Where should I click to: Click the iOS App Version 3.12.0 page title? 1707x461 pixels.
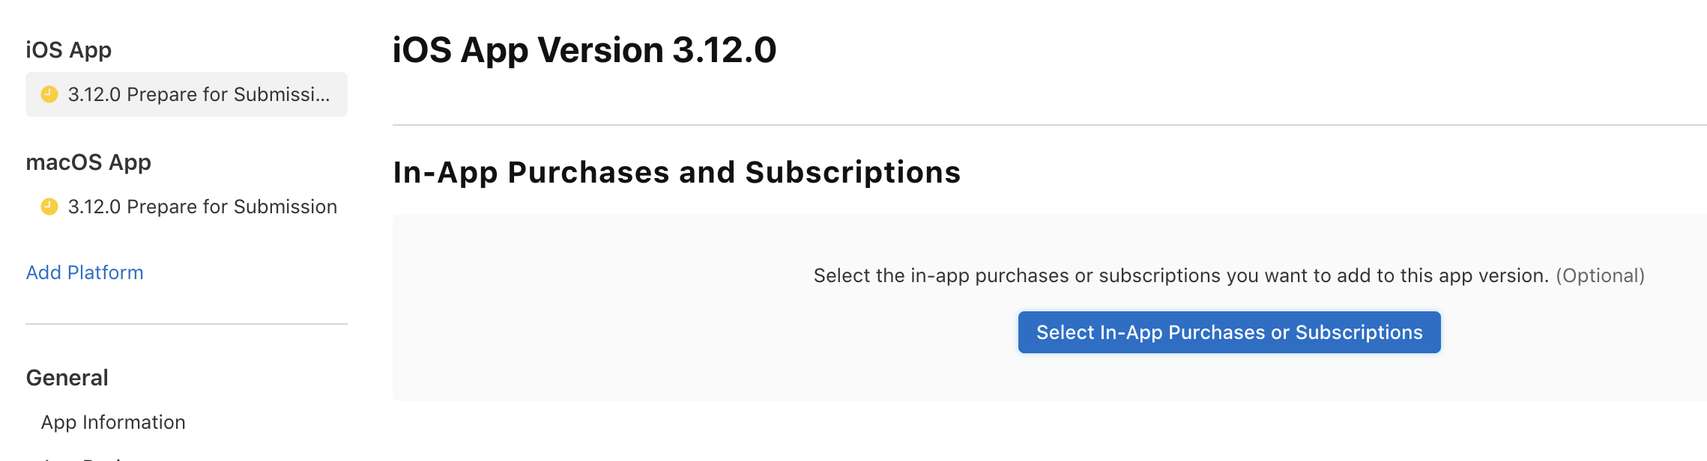584,52
